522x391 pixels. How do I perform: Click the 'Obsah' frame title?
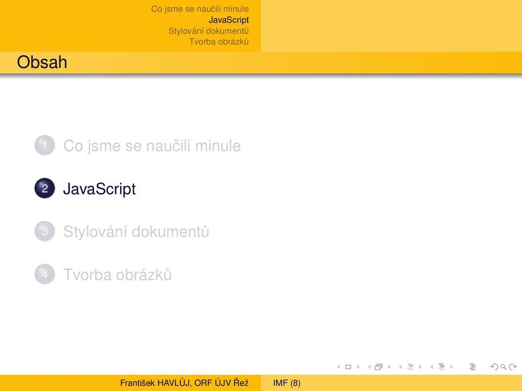click(42, 62)
